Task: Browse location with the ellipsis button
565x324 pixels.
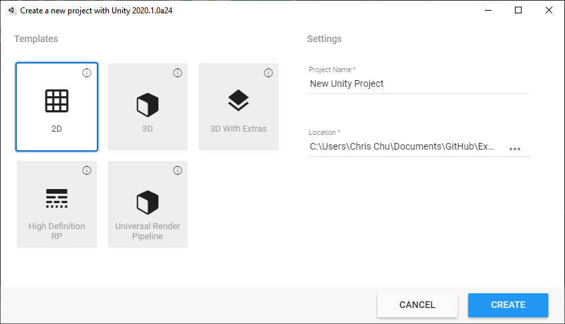Action: [514, 148]
